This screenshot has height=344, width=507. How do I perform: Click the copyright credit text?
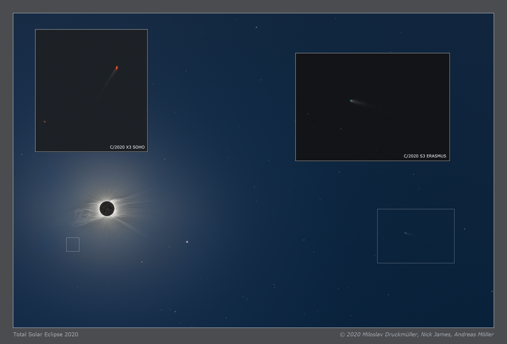click(x=417, y=334)
